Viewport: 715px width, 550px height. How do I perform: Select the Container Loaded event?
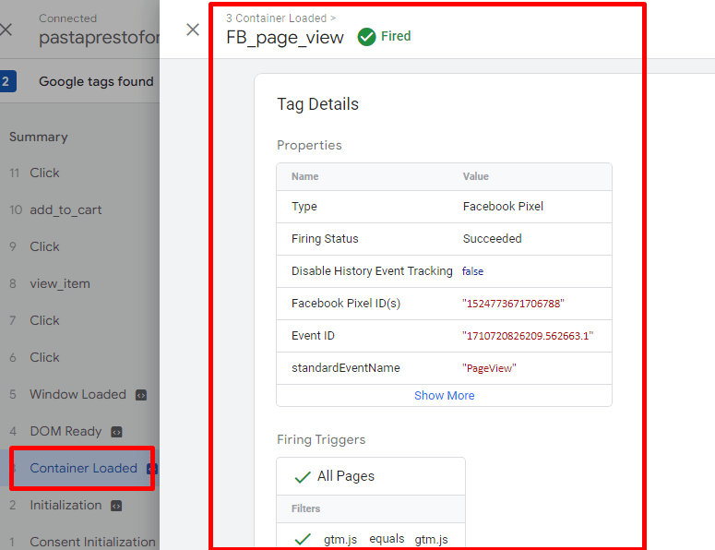[83, 468]
